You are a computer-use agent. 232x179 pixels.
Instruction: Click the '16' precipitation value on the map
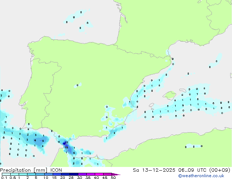point(67,147)
